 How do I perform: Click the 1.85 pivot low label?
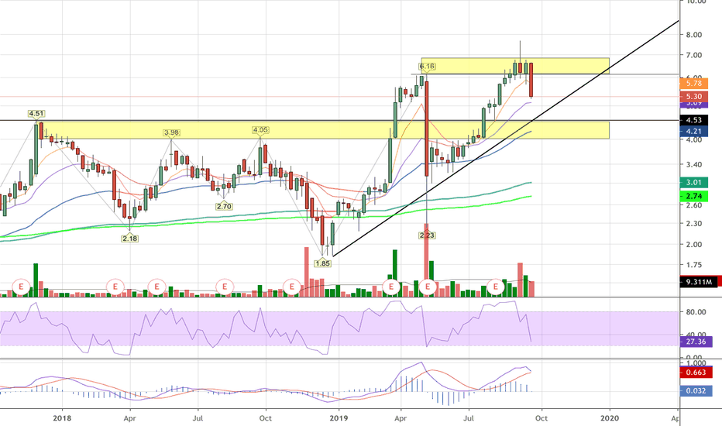tap(322, 263)
